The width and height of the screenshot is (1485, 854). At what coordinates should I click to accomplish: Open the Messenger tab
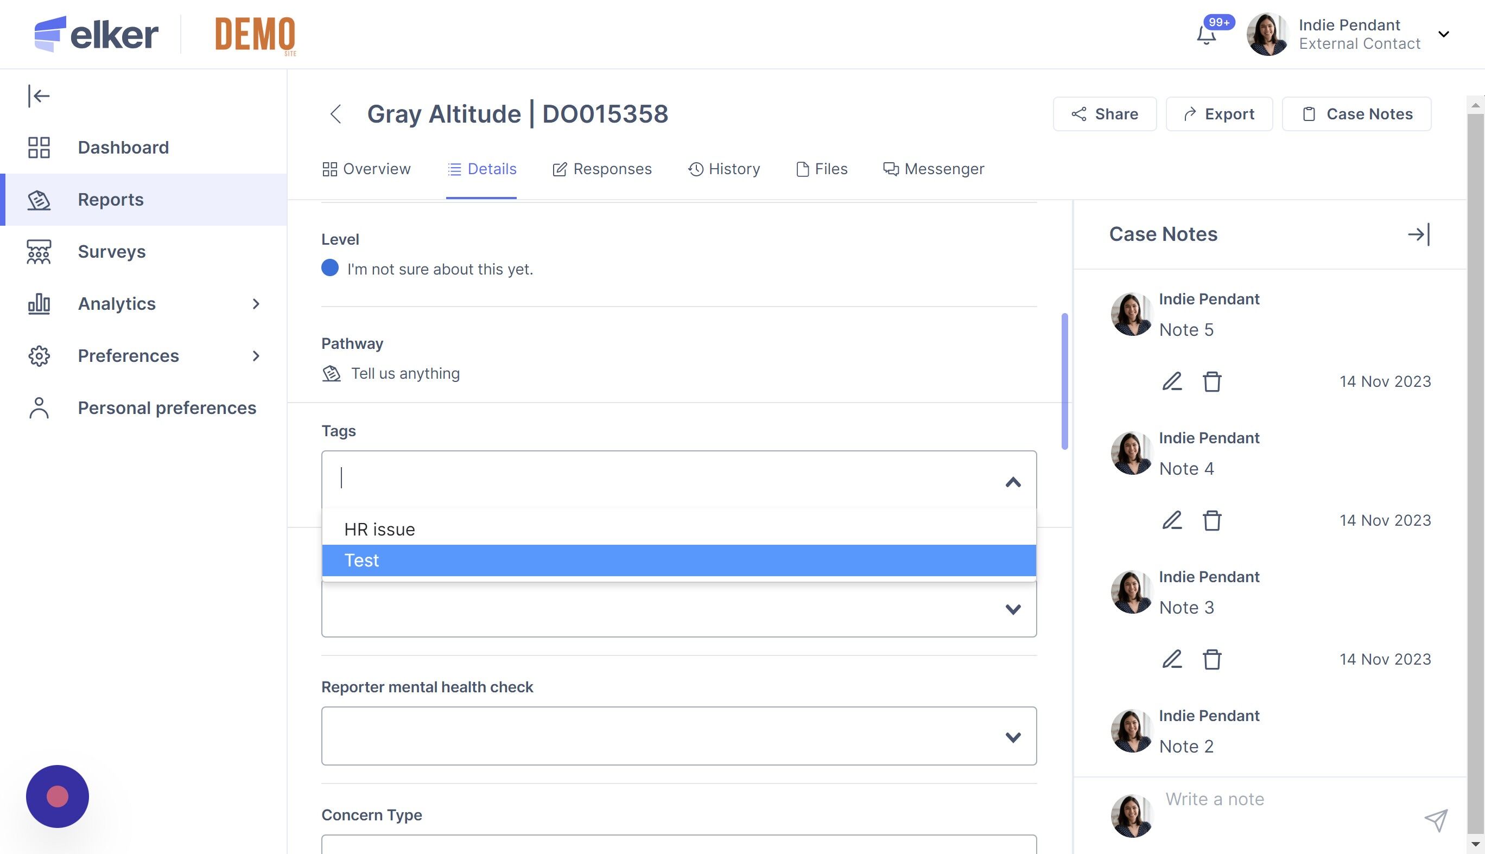tap(934, 169)
